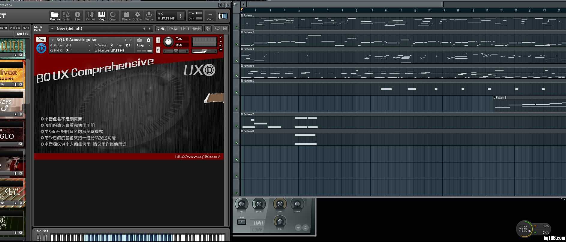The image size is (566, 242).
Task: Switch to rack page 33-48
Action: [x=185, y=29]
